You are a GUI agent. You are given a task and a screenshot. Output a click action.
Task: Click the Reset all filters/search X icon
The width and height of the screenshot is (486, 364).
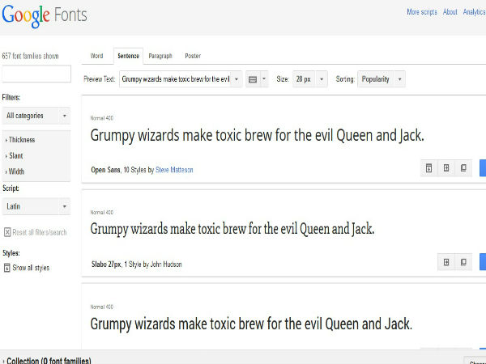point(7,232)
